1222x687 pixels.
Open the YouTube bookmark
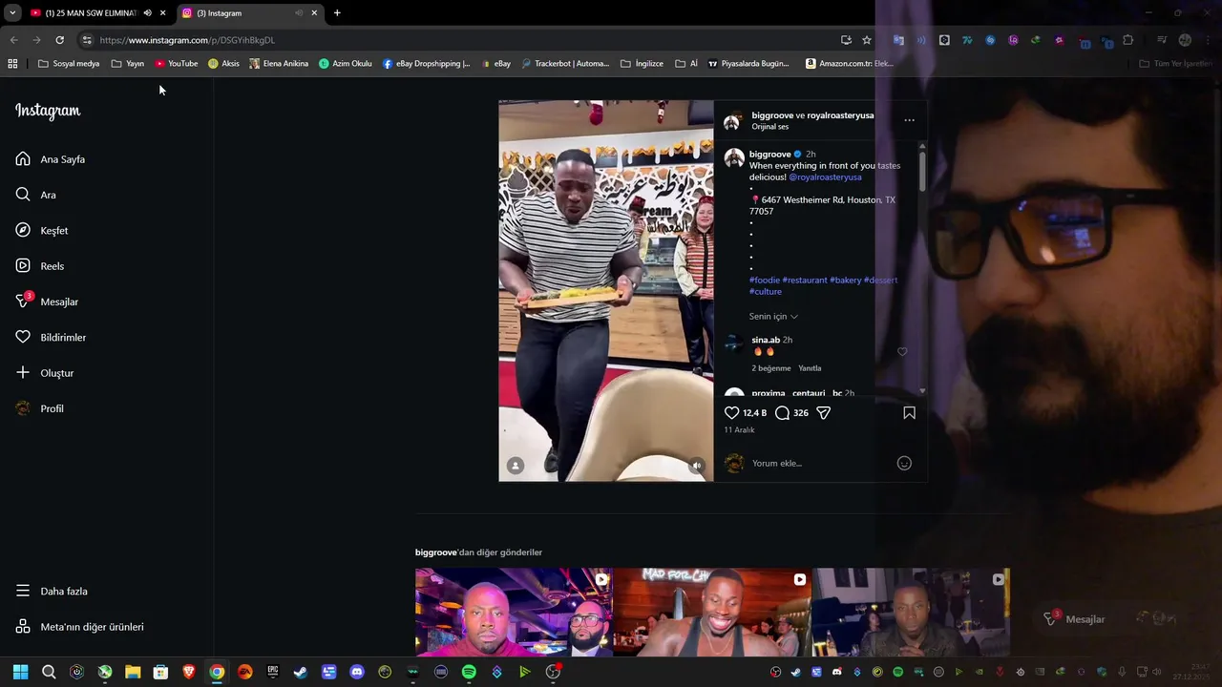pyautogui.click(x=177, y=64)
